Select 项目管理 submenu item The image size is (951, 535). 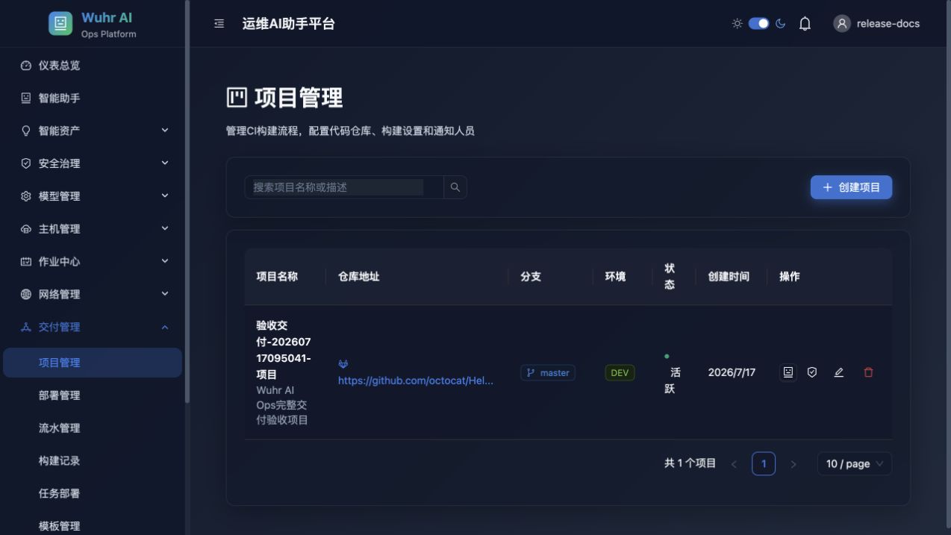click(93, 363)
